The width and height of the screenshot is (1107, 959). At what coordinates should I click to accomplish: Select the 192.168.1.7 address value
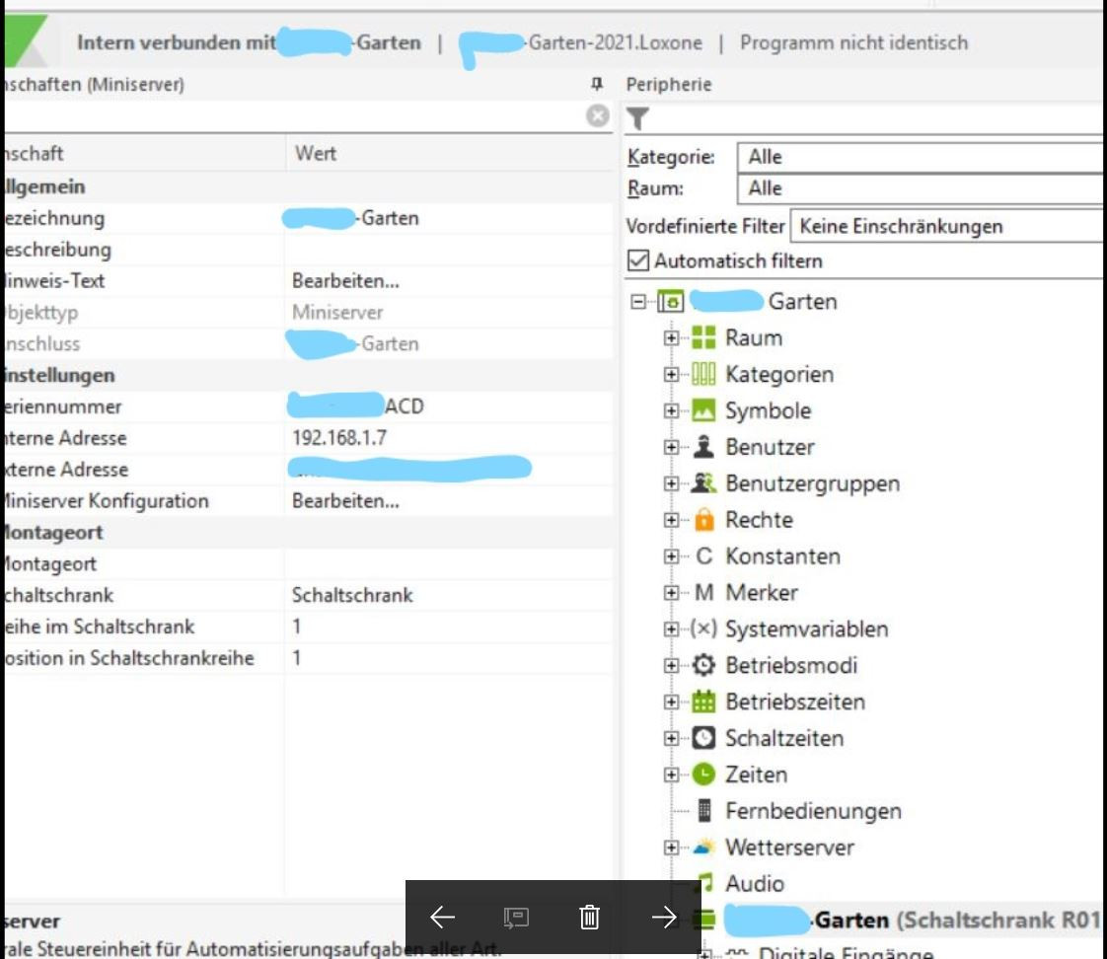tap(339, 438)
